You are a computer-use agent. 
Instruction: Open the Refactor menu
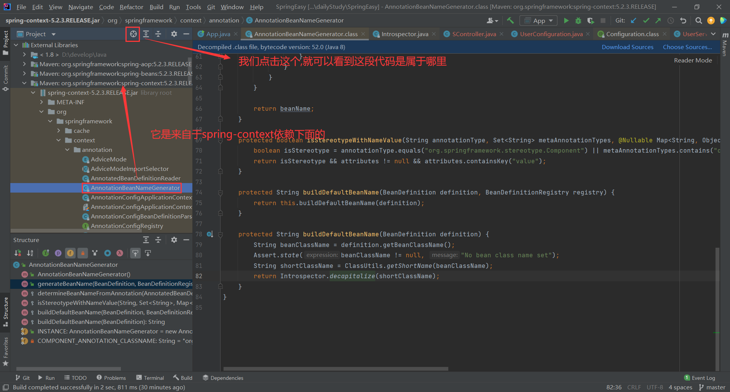pyautogui.click(x=131, y=7)
